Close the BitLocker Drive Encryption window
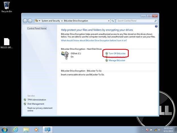Viewport: 177px width, 133px height. click(x=155, y=16)
